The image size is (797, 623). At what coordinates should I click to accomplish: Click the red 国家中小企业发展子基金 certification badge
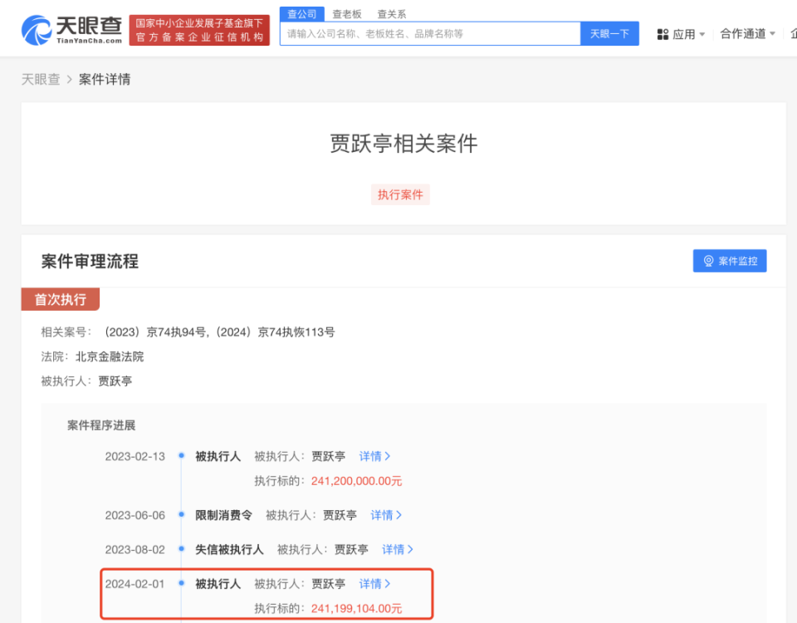[199, 27]
